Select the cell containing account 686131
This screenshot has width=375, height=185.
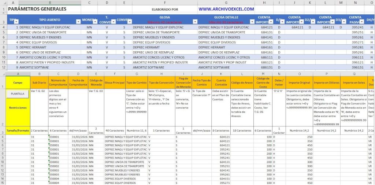pos(264,67)
